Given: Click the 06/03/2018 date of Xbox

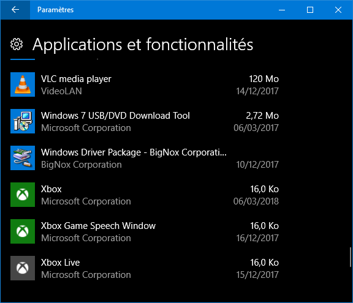Looking at the screenshot, I should click(x=256, y=201).
